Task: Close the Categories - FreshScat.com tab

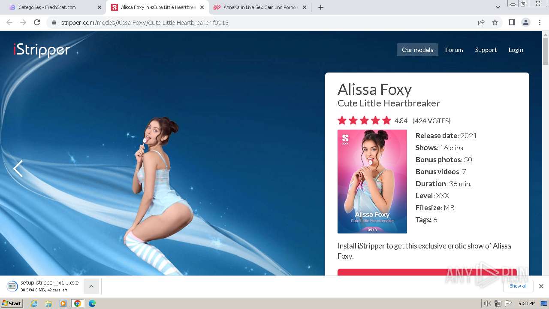Action: 100,7
